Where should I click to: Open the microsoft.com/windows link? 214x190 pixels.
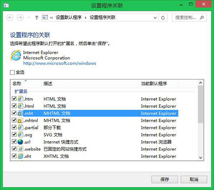point(60,63)
